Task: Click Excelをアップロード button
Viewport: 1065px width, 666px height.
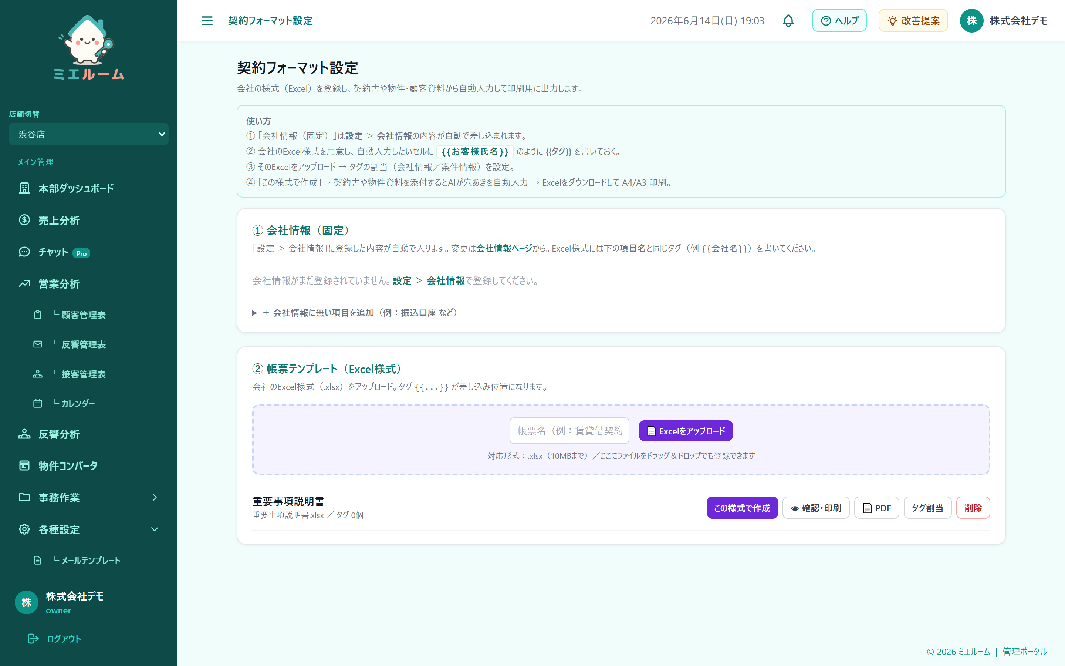Action: 686,431
